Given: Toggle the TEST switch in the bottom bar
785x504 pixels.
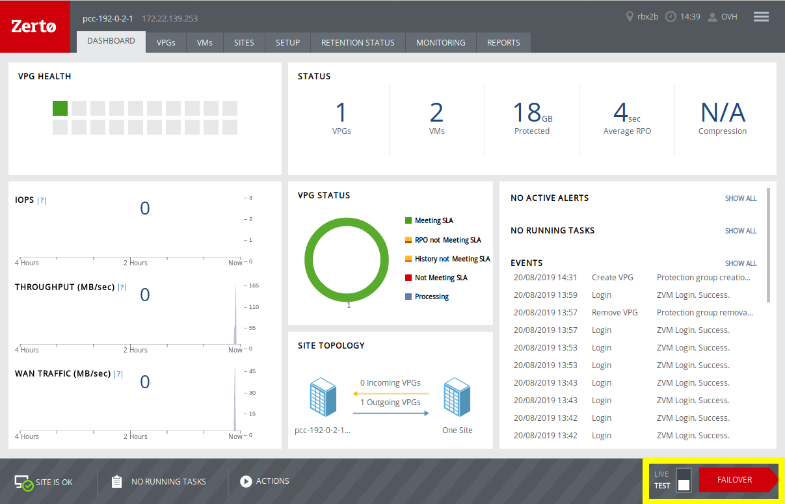Looking at the screenshot, I should coord(683,484).
